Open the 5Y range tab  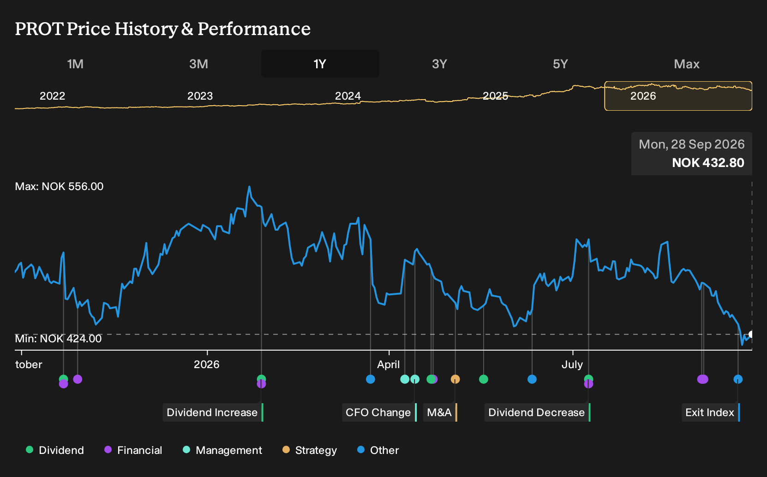[x=560, y=64]
